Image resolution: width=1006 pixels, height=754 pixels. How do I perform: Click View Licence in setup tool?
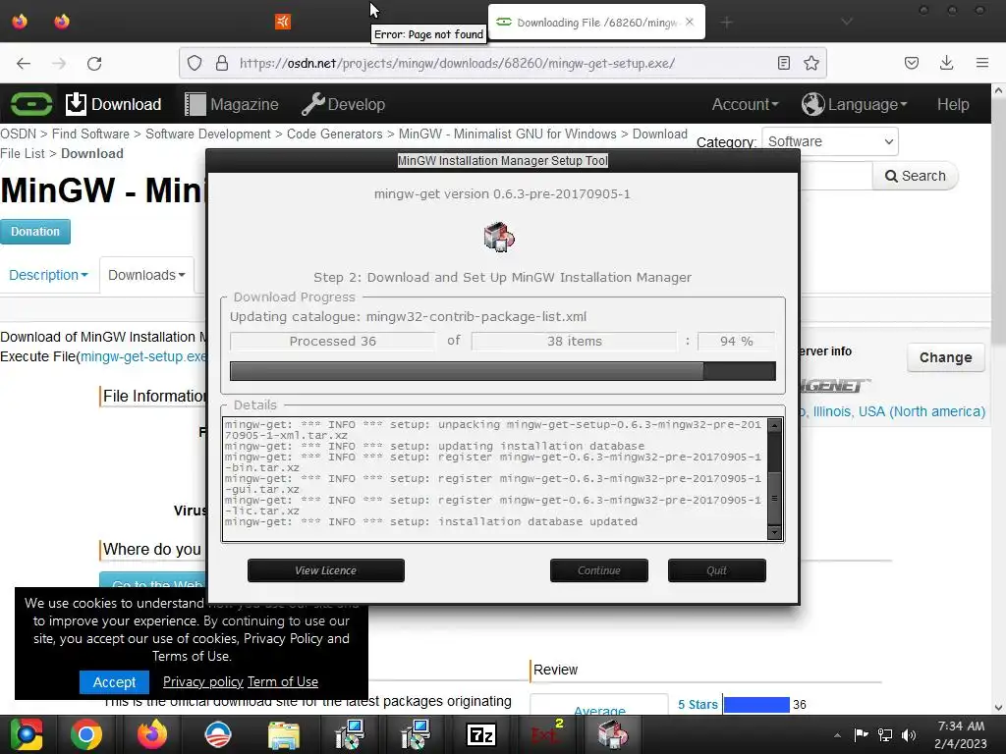[326, 570]
